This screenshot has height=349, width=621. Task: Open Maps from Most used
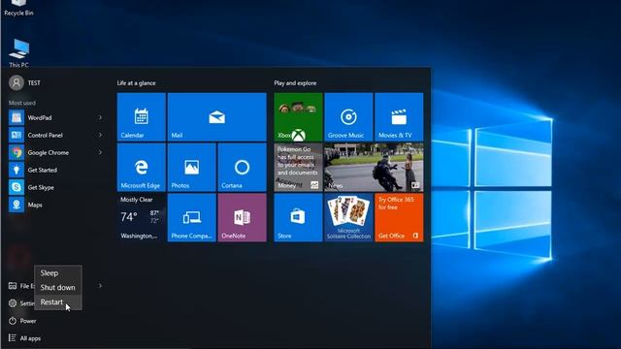click(55, 205)
